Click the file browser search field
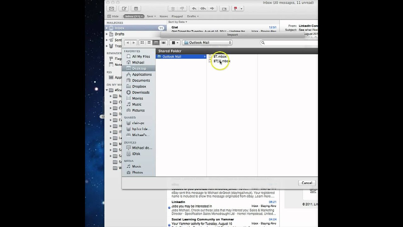Image resolution: width=403 pixels, height=227 pixels. (x=289, y=43)
